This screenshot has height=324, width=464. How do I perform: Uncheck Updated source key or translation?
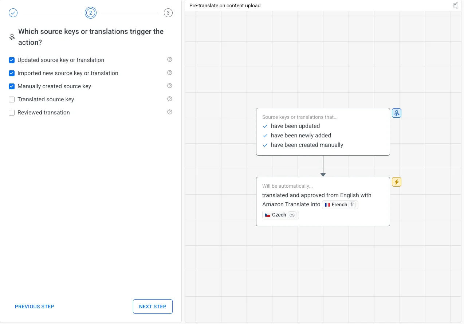(x=12, y=60)
